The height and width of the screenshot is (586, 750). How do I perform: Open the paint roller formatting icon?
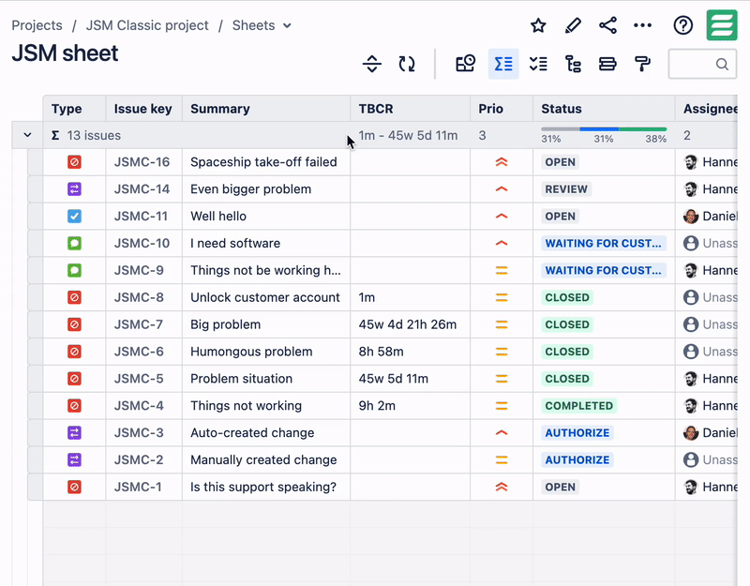[642, 64]
